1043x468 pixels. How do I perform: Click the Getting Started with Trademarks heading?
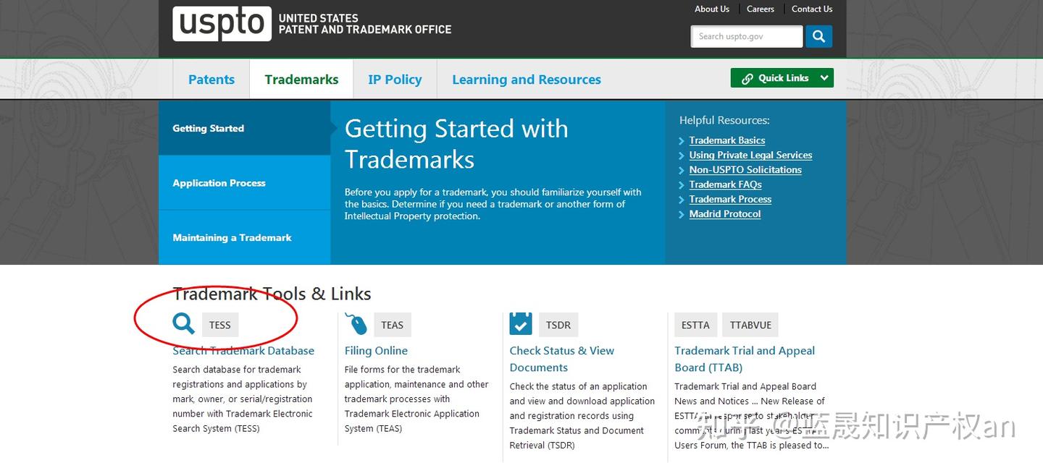click(456, 143)
